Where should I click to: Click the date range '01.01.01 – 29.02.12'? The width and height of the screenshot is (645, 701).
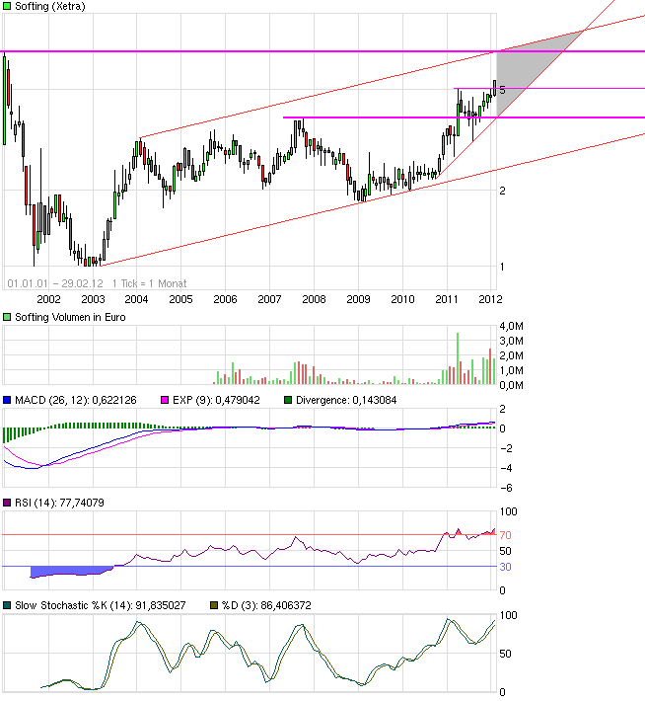click(x=55, y=283)
